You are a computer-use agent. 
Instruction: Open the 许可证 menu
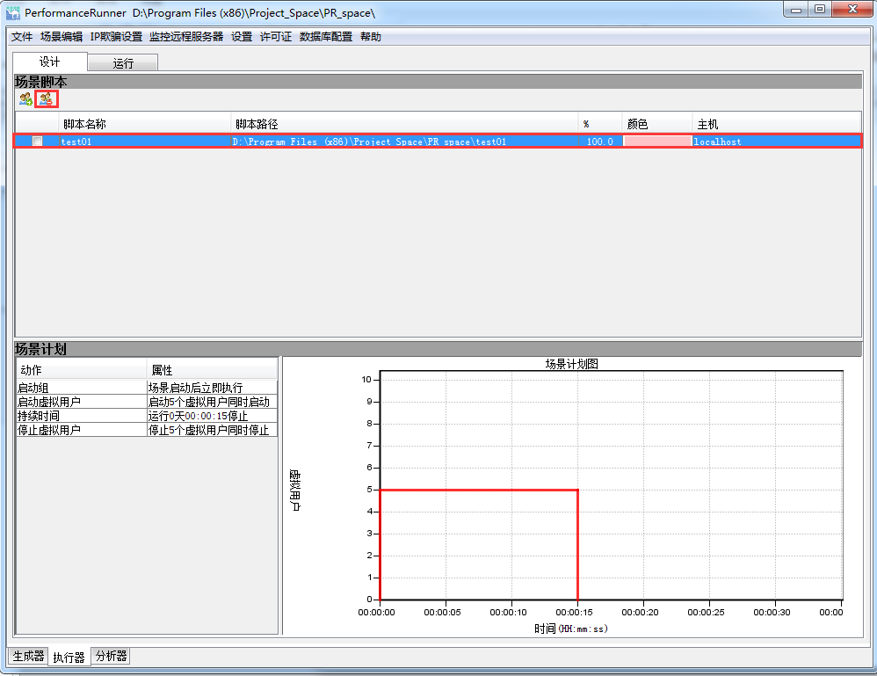[x=276, y=37]
